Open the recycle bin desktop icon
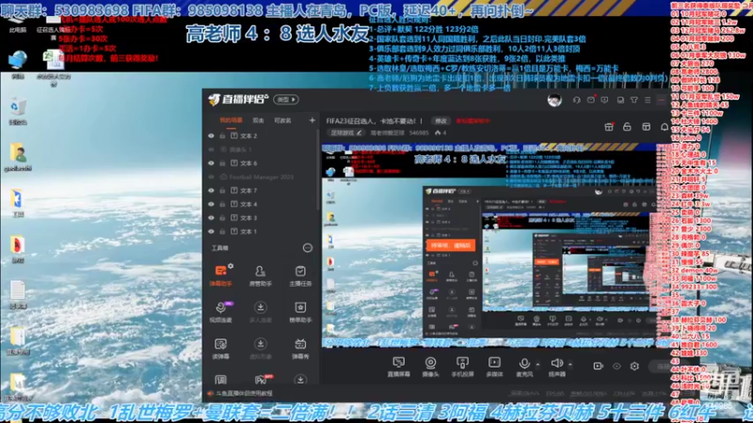This screenshot has height=423, width=753. (x=18, y=111)
